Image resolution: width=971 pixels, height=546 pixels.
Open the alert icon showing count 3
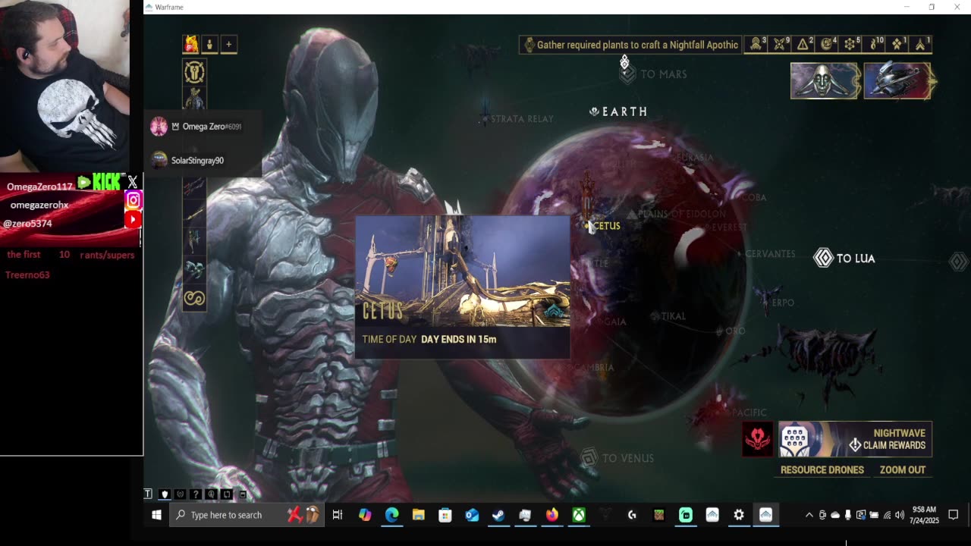click(x=757, y=44)
